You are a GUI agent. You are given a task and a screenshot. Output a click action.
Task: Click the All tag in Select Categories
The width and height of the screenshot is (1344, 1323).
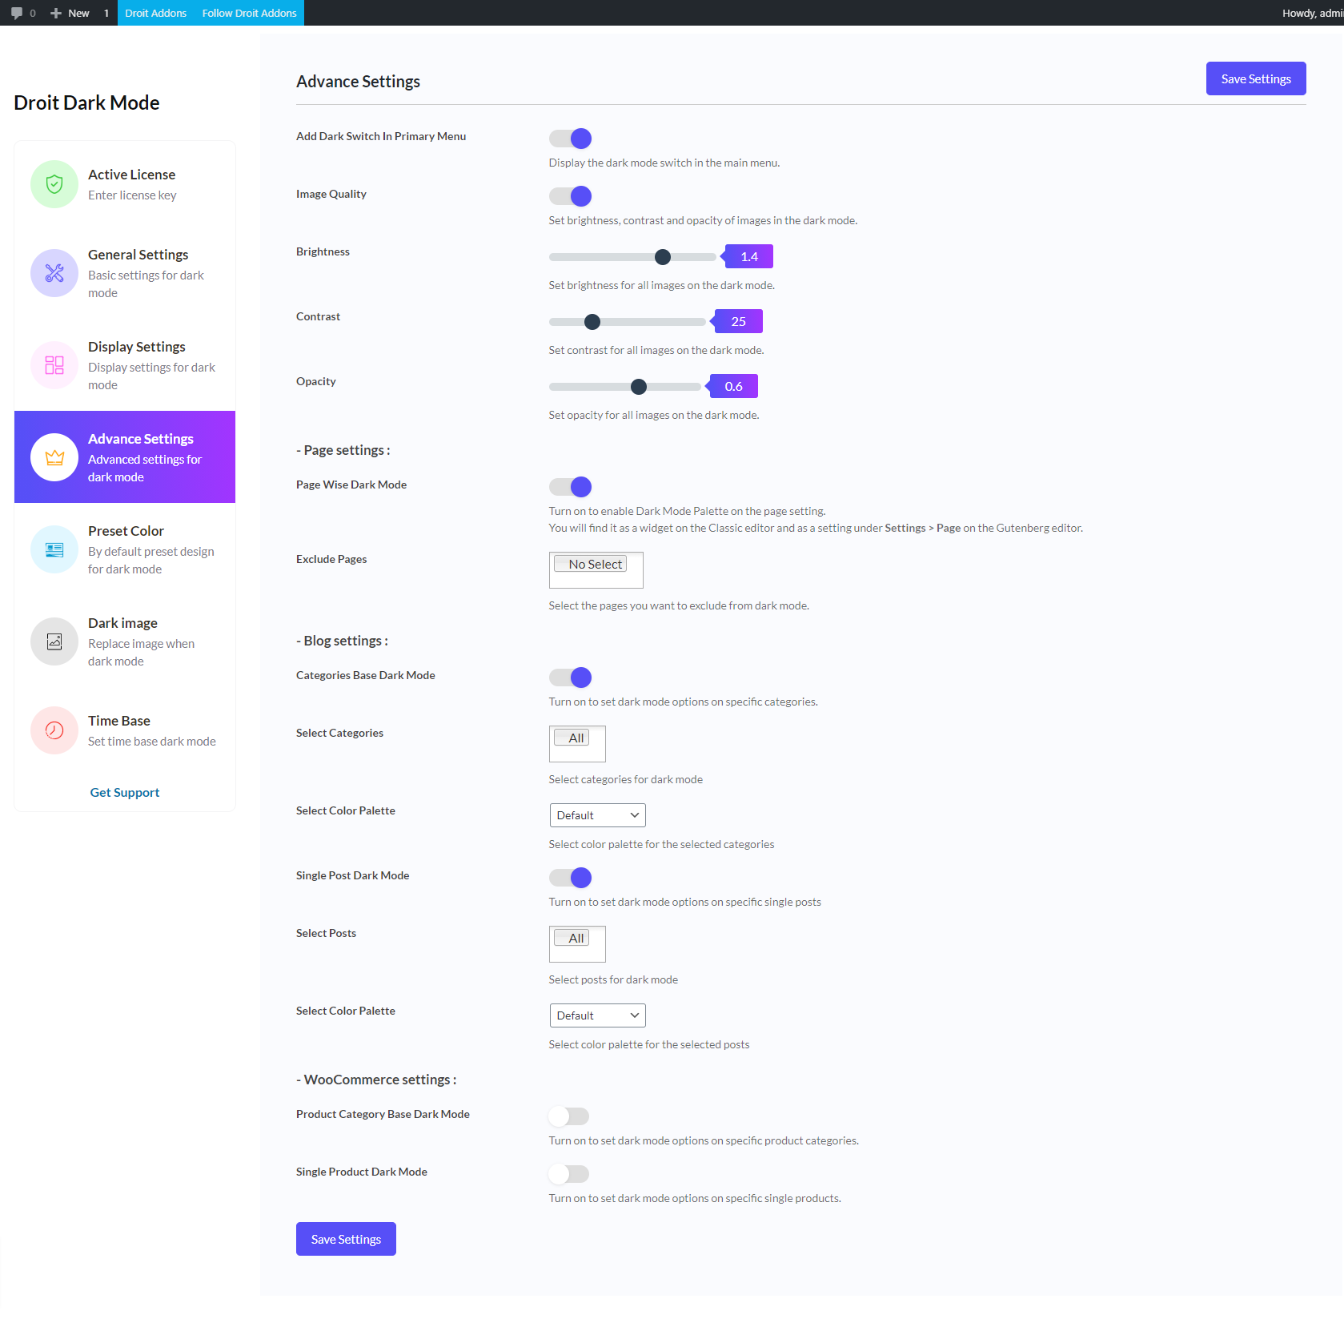(x=572, y=738)
